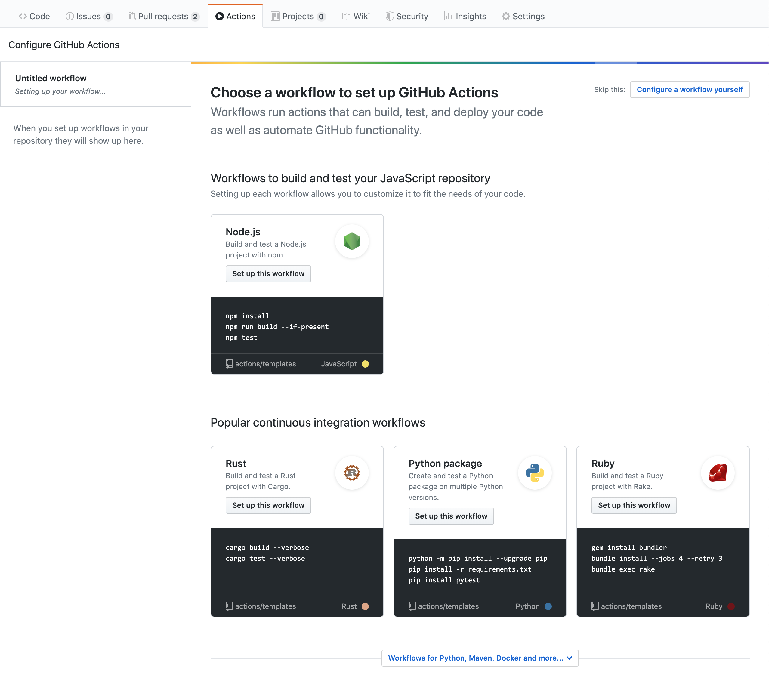The image size is (769, 678).
Task: Click repo icon in Ruby card footer
Action: pos(595,606)
